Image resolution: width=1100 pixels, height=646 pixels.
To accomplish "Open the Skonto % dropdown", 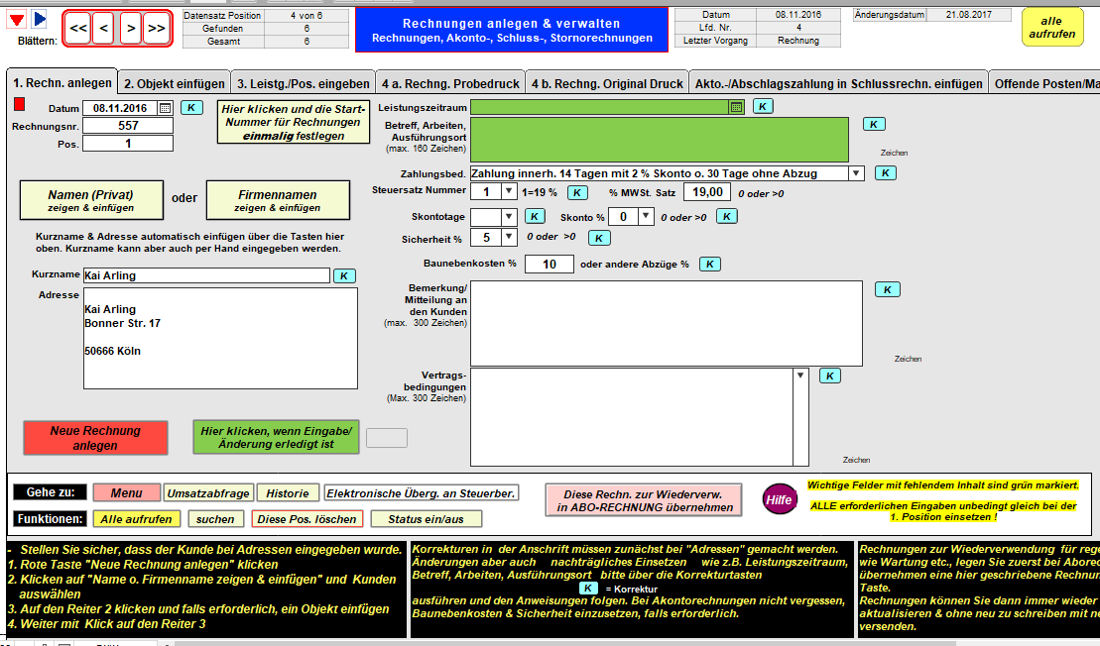I will [646, 217].
